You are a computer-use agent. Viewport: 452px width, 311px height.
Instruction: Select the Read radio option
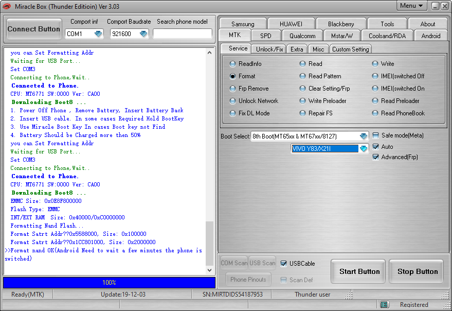(311, 64)
